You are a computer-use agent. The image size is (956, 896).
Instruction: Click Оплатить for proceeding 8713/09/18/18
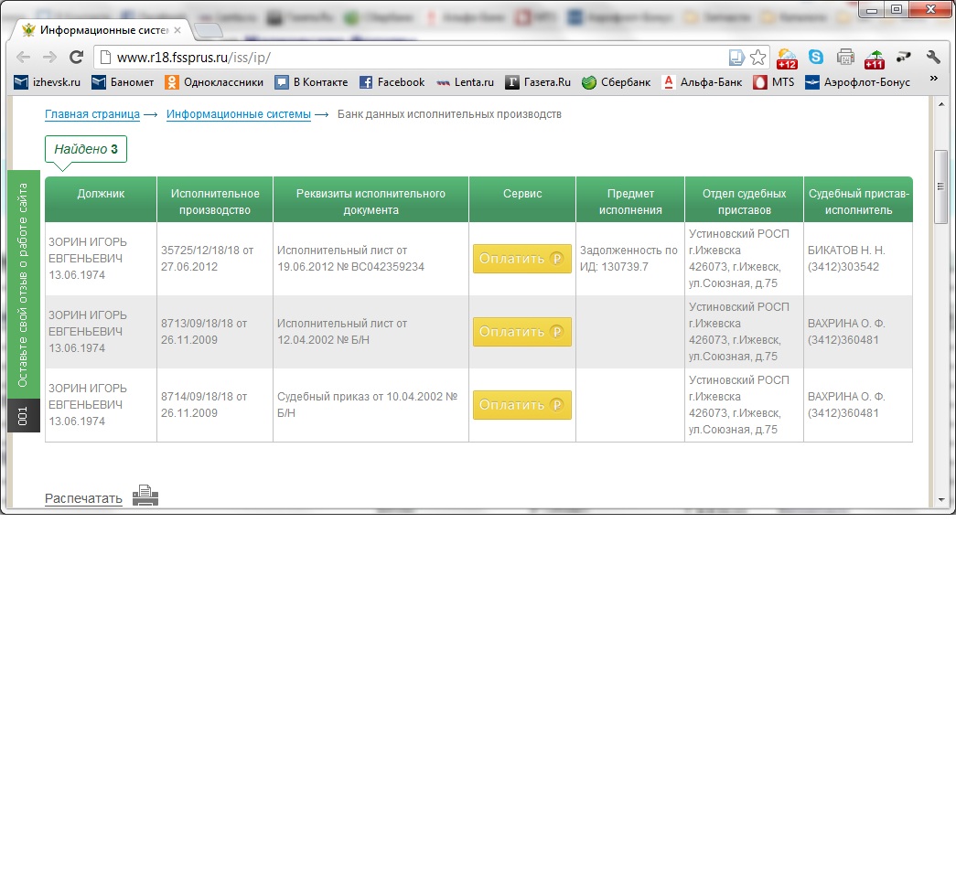pyautogui.click(x=521, y=332)
